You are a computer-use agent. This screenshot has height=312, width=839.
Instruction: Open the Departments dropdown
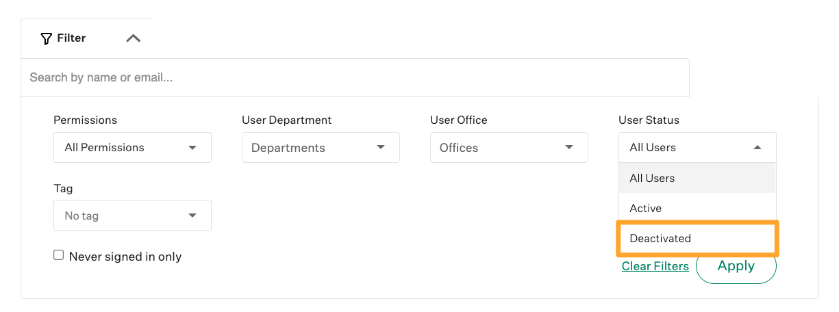point(321,147)
